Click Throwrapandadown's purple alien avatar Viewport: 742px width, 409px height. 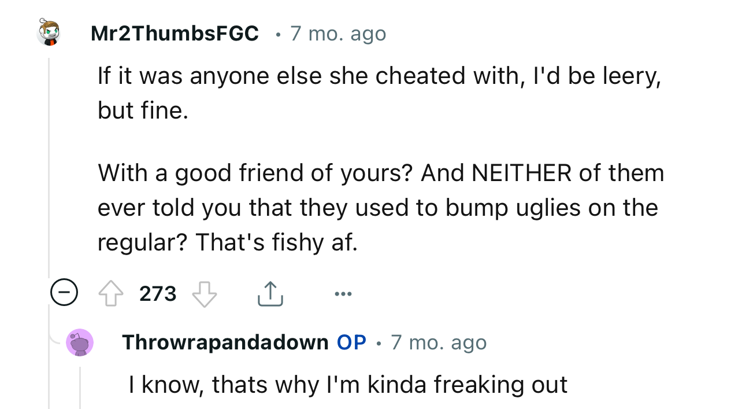pos(80,342)
